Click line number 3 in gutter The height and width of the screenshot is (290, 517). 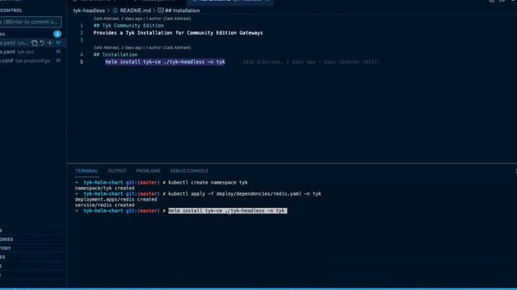tap(82, 40)
